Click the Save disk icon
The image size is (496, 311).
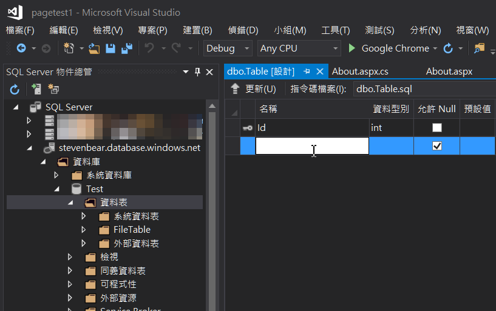pos(110,48)
